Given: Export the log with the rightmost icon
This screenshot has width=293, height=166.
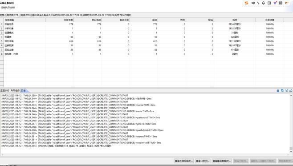Looking at the screenshot, I should [291, 90].
